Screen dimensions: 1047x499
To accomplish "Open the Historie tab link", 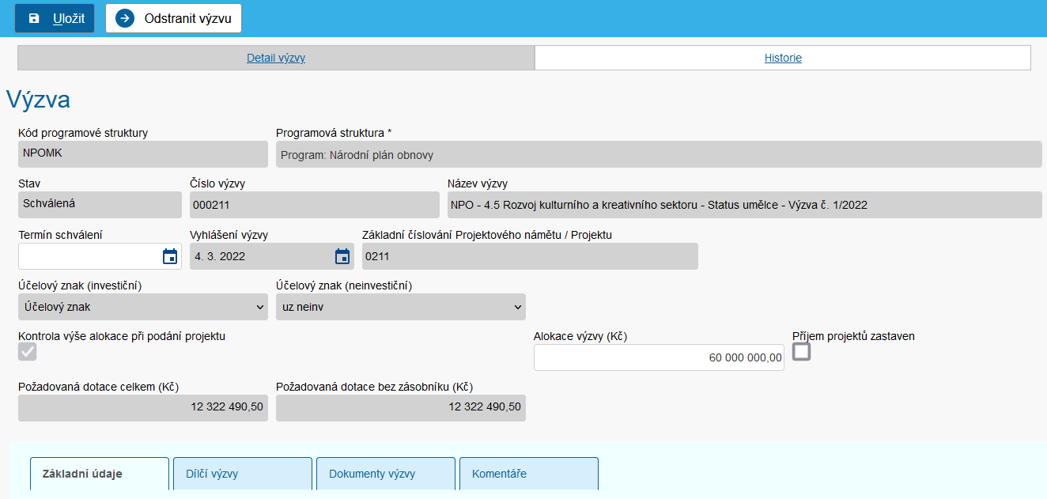I will tap(783, 58).
